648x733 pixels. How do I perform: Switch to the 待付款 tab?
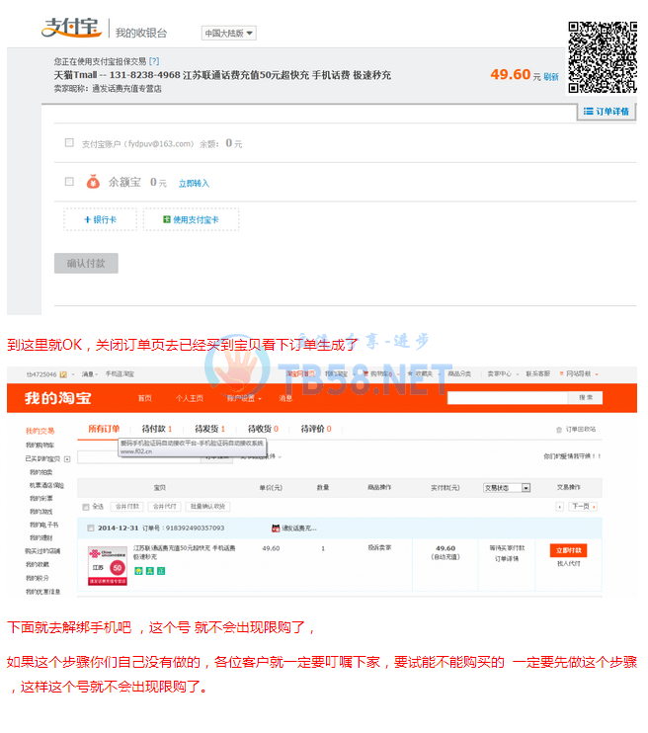tap(157, 429)
